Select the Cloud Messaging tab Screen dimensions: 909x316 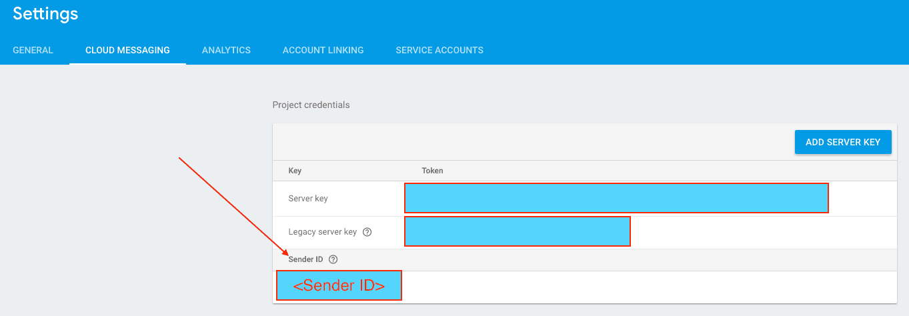(x=127, y=50)
